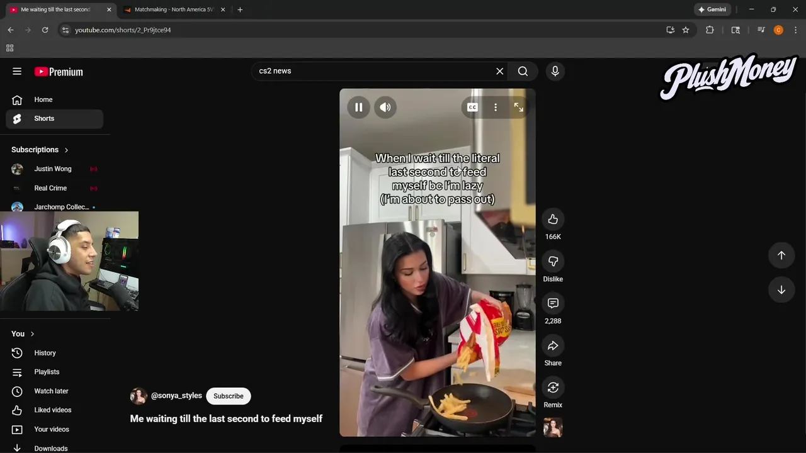Screen dimensions: 806x453
Task: Expand the Short to fullscreen
Action: coord(518,108)
